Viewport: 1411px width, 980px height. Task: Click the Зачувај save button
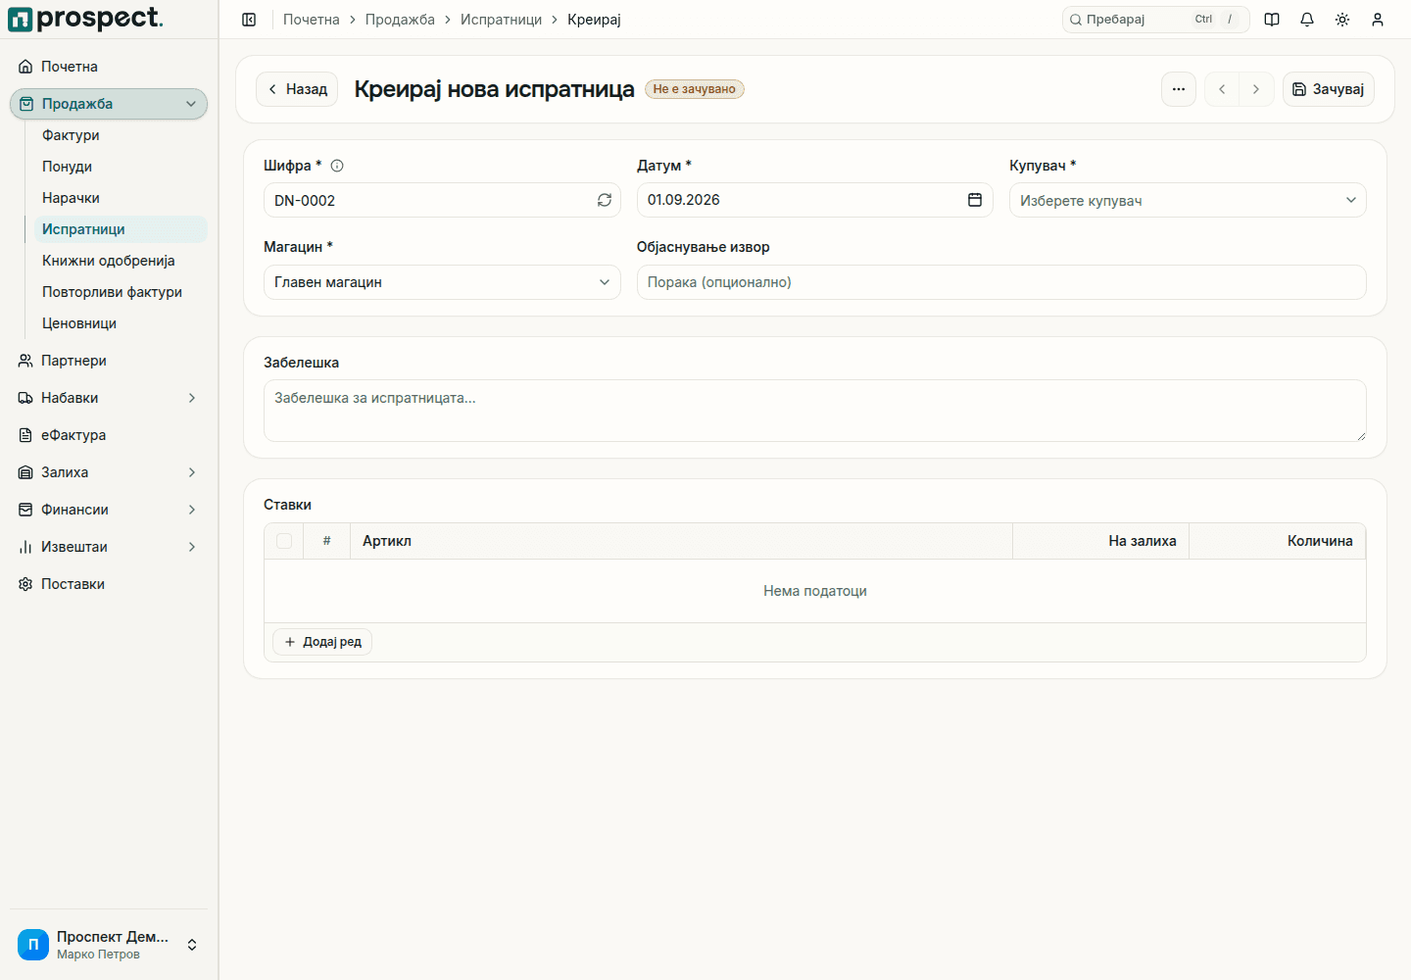[1329, 89]
